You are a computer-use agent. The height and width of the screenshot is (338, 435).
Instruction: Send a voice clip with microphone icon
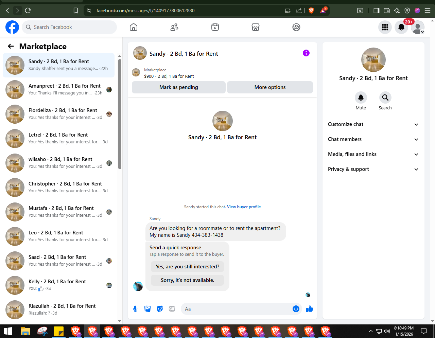pyautogui.click(x=135, y=309)
